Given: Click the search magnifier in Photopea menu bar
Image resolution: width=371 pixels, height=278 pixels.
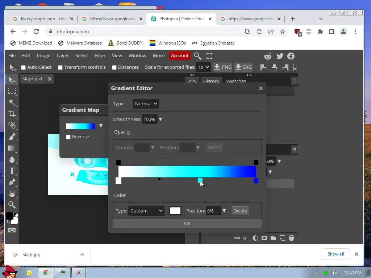Looking at the screenshot, I should tap(197, 56).
